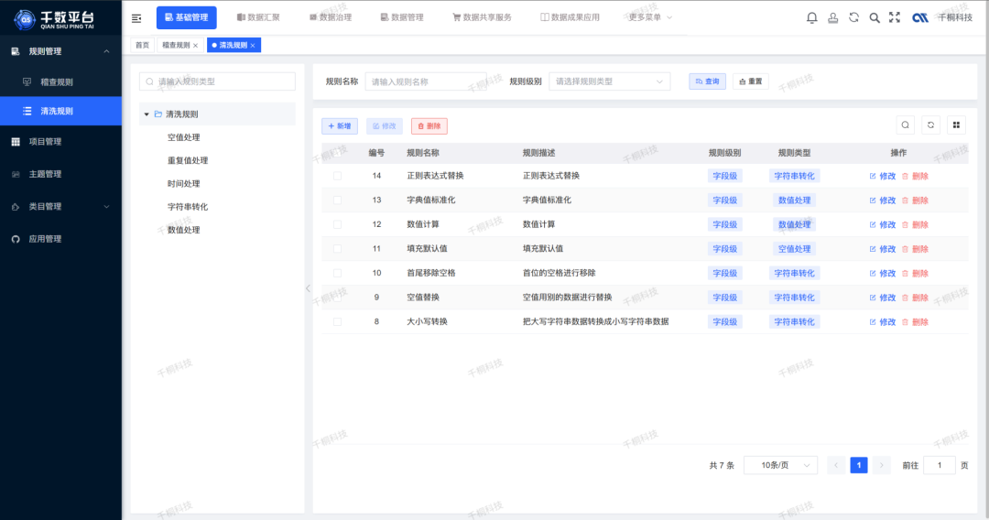Close the 清洗规则 tab
Screen dimensions: 989x520
tap(253, 46)
